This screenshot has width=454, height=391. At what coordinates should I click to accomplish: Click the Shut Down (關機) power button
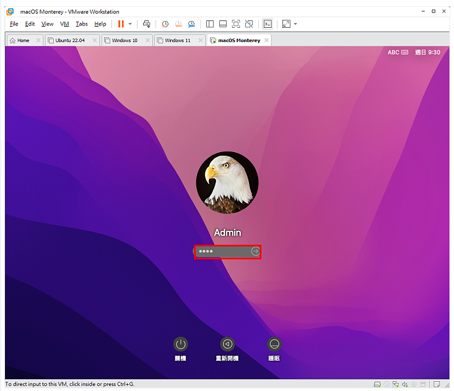pyautogui.click(x=181, y=345)
